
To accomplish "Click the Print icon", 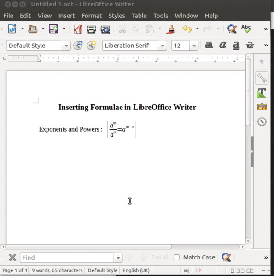I will click(x=92, y=29).
